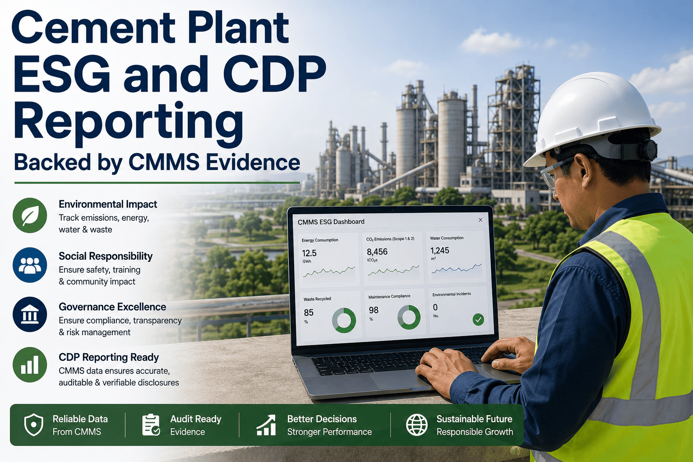Click the Water Consumption trend line chart
Image resolution: width=693 pixels, height=462 pixels.
pyautogui.click(x=457, y=268)
